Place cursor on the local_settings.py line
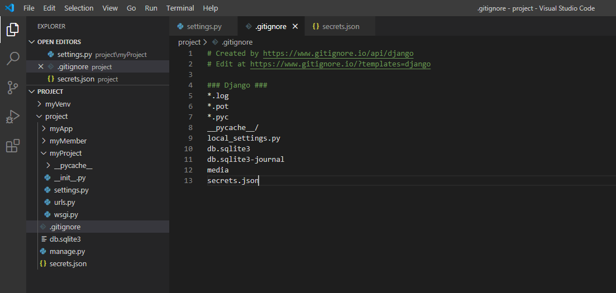 243,138
